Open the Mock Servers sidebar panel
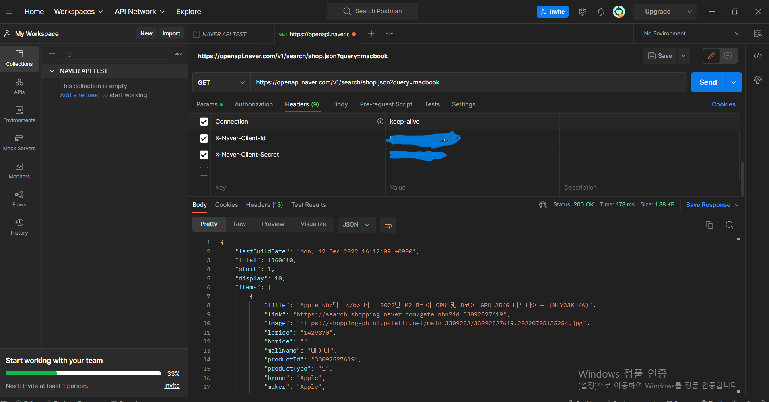This screenshot has height=402, width=769. coord(19,143)
